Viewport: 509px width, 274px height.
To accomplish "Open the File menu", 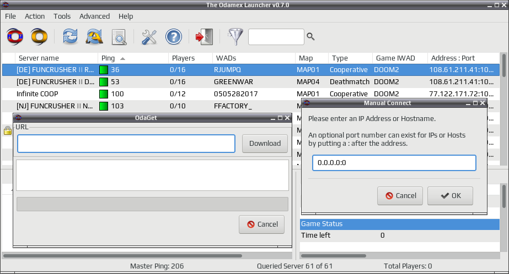I will (10, 16).
